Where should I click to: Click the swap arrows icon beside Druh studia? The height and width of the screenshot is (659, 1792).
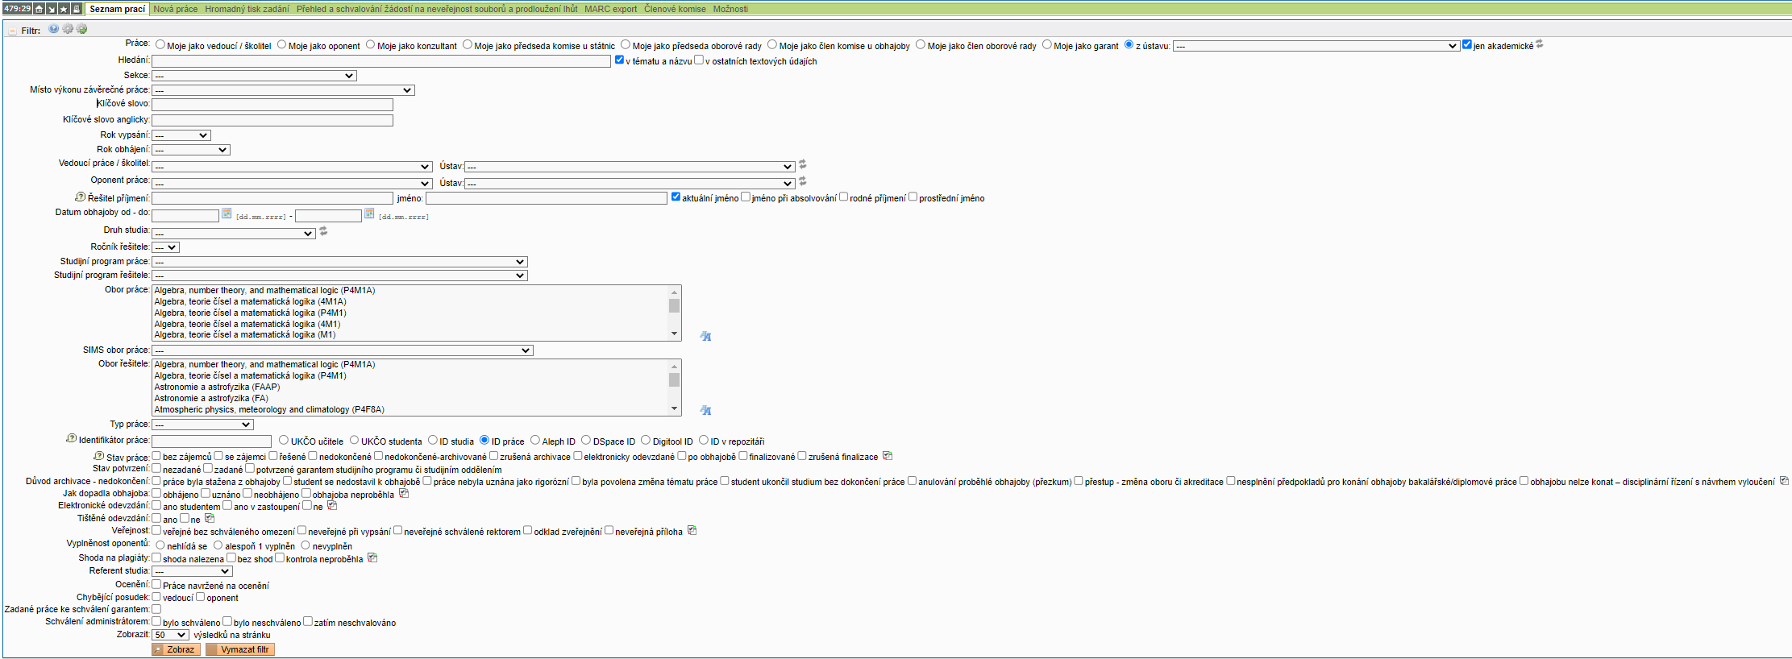pyautogui.click(x=323, y=231)
